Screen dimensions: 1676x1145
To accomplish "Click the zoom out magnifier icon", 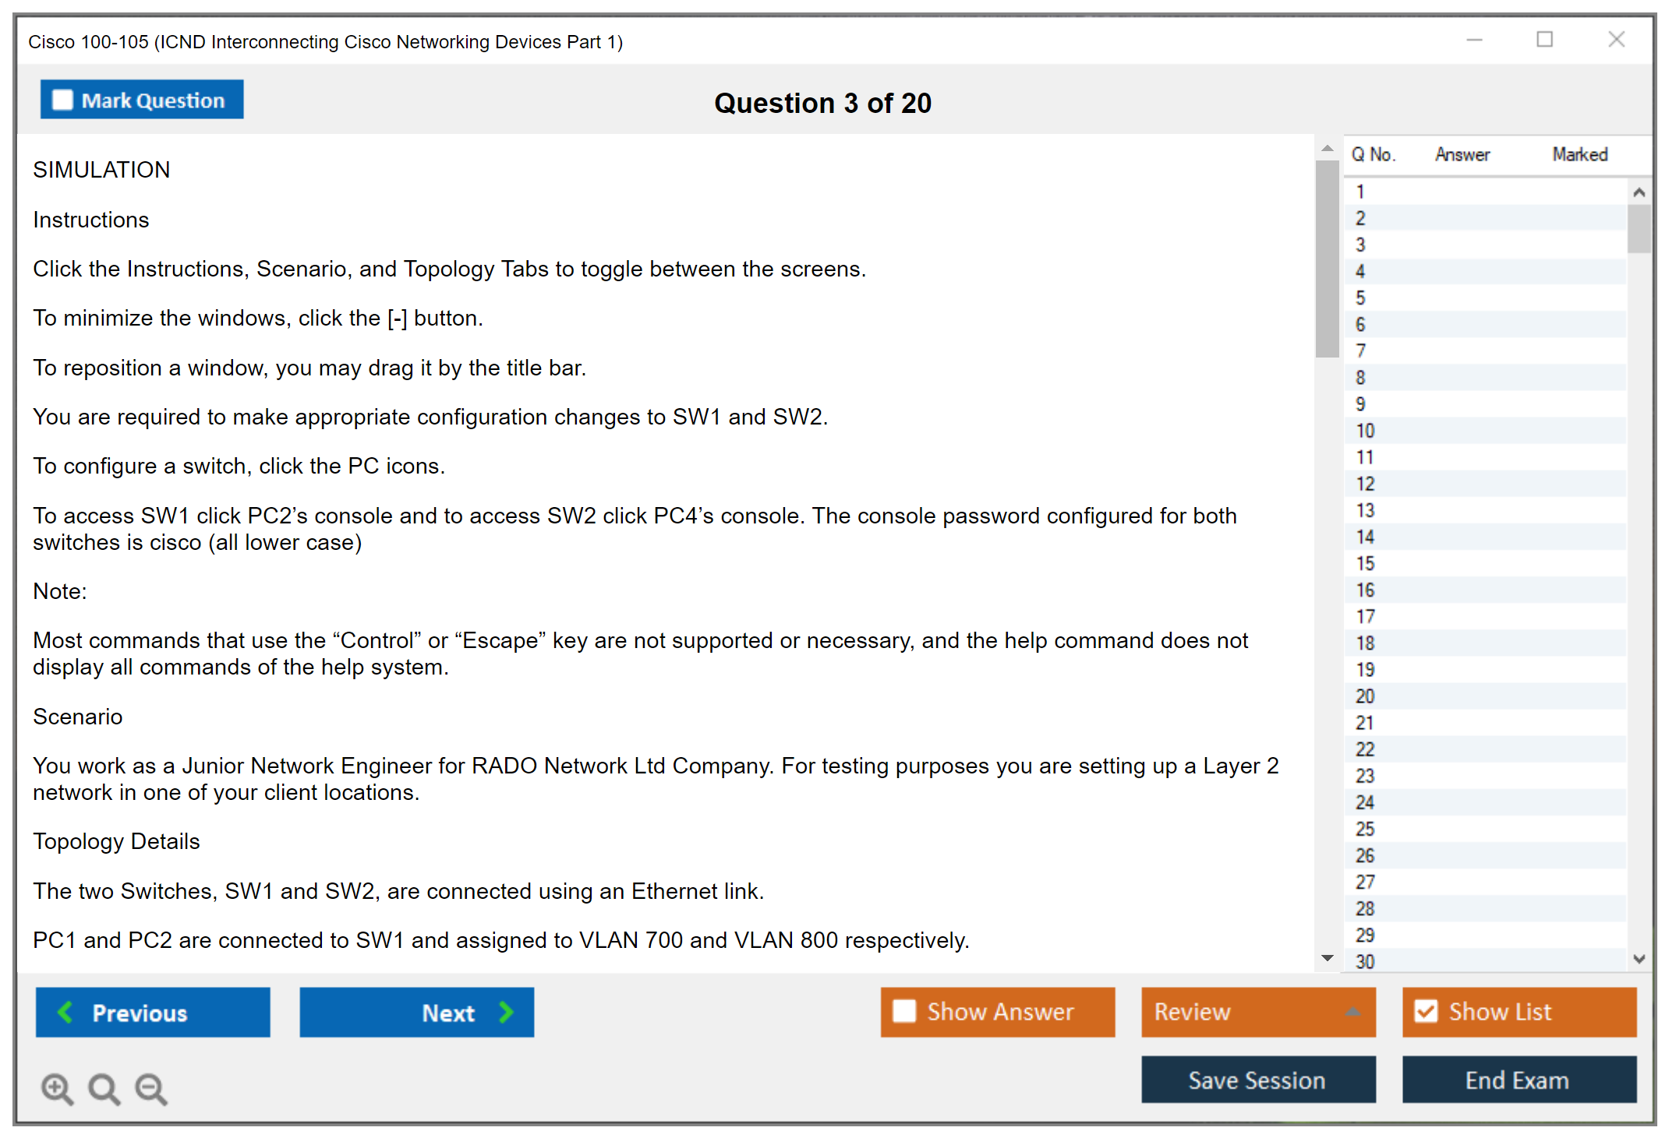I will (x=150, y=1088).
